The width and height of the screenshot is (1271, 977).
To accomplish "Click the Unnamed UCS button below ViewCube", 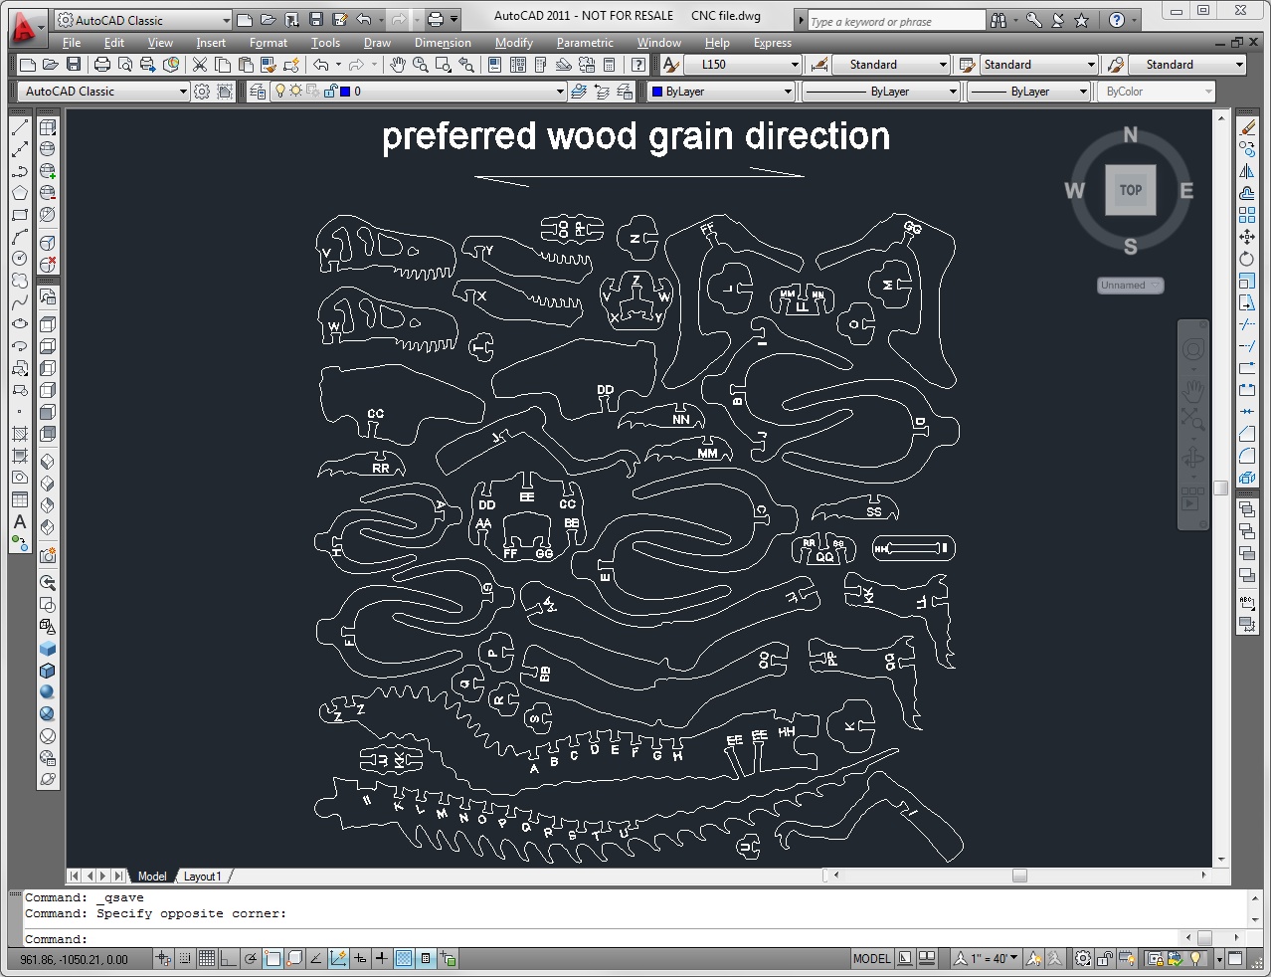I will point(1131,286).
